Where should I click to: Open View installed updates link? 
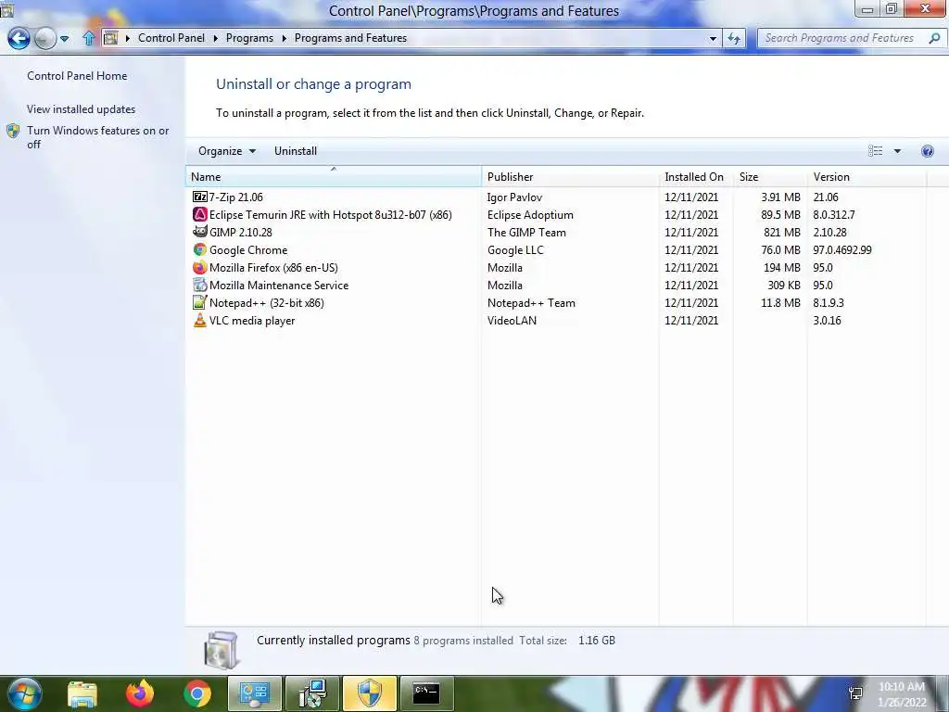point(82,109)
